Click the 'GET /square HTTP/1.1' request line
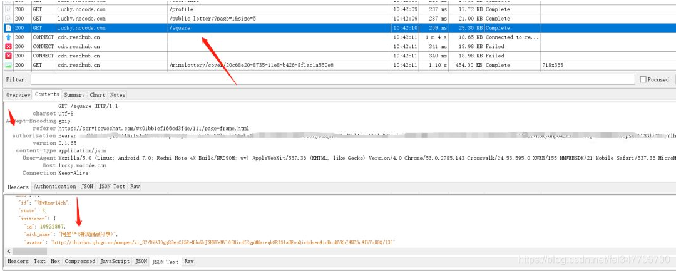676x271 pixels. [88, 106]
